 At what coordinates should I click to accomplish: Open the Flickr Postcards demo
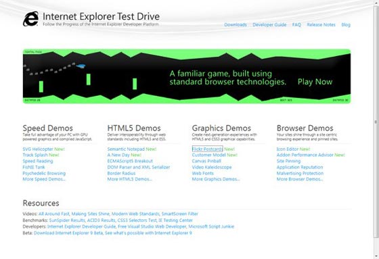click(x=207, y=149)
